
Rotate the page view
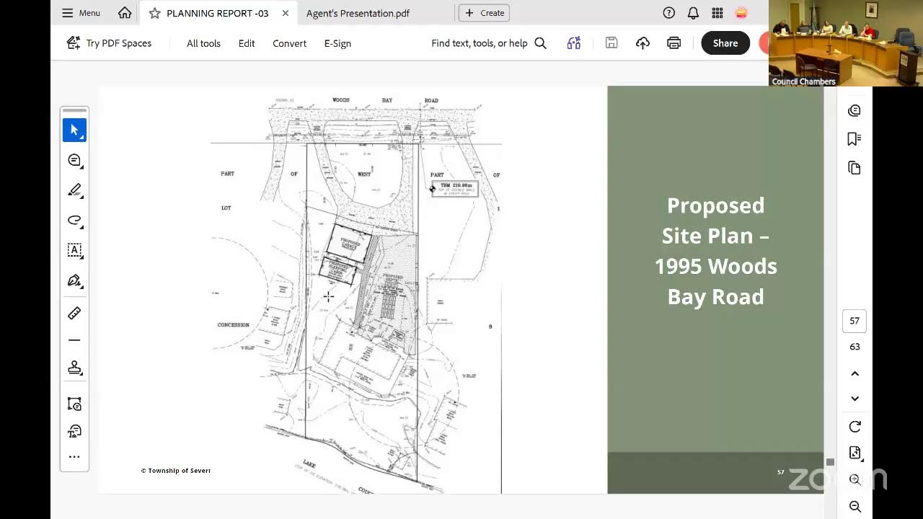point(854,427)
